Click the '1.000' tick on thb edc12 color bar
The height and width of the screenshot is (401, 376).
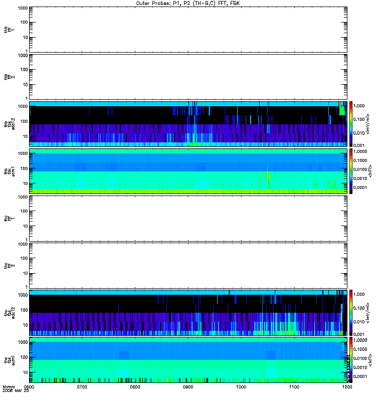(x=359, y=106)
